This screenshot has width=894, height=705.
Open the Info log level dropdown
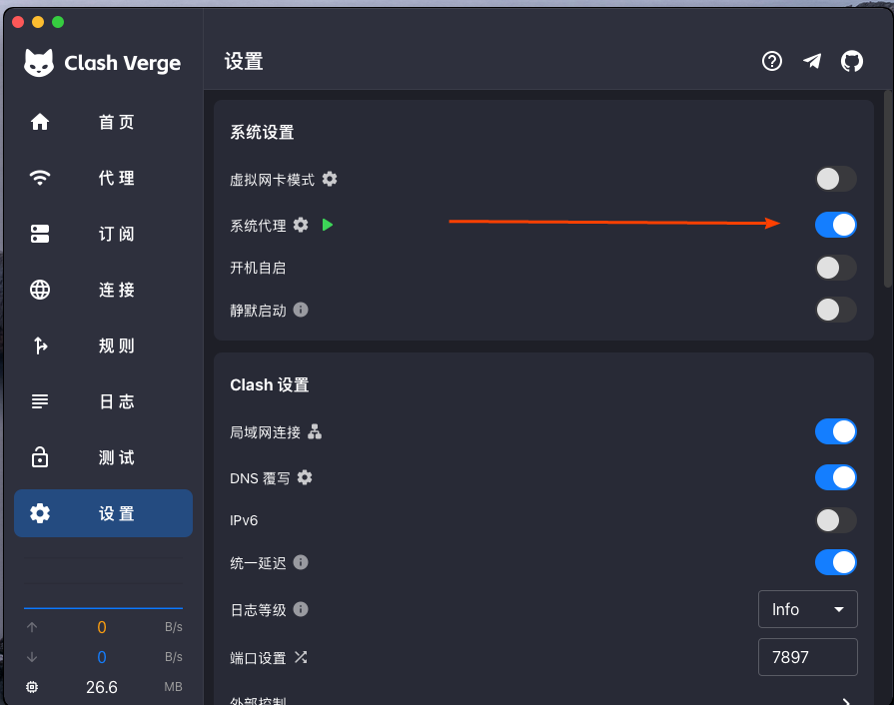coord(807,609)
